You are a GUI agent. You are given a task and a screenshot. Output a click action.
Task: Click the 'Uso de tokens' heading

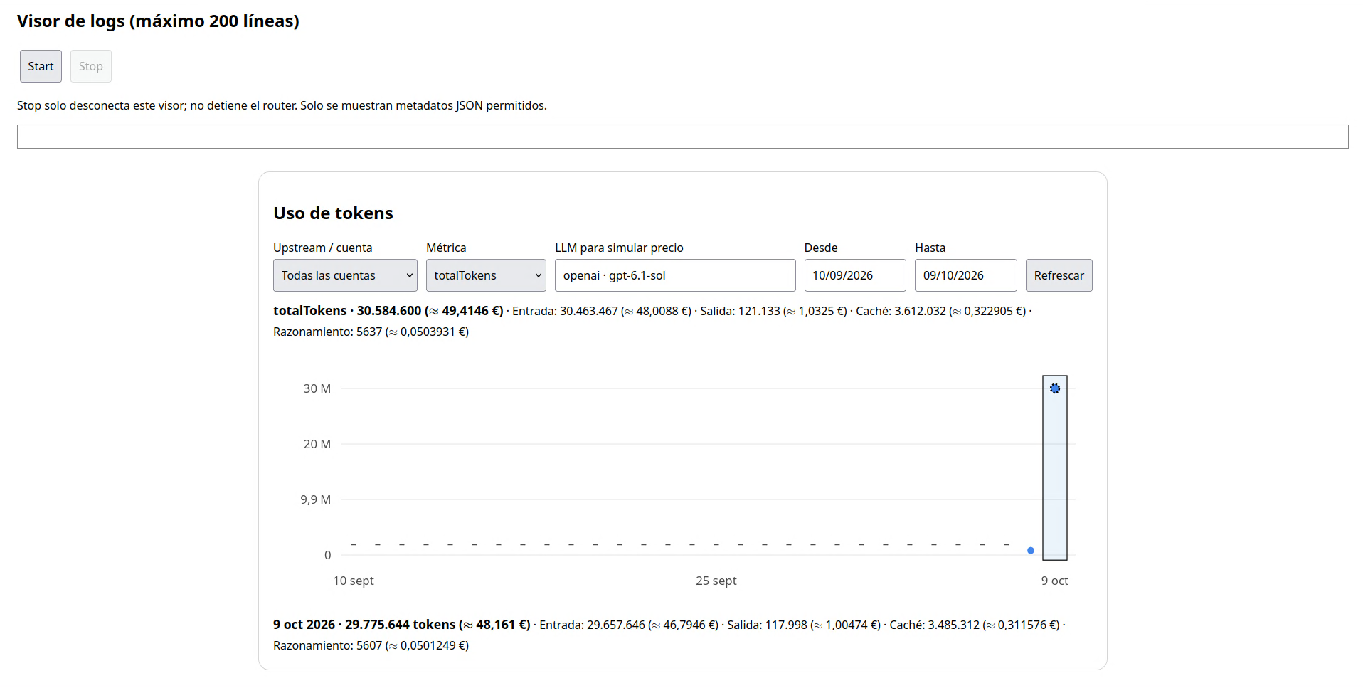333,213
